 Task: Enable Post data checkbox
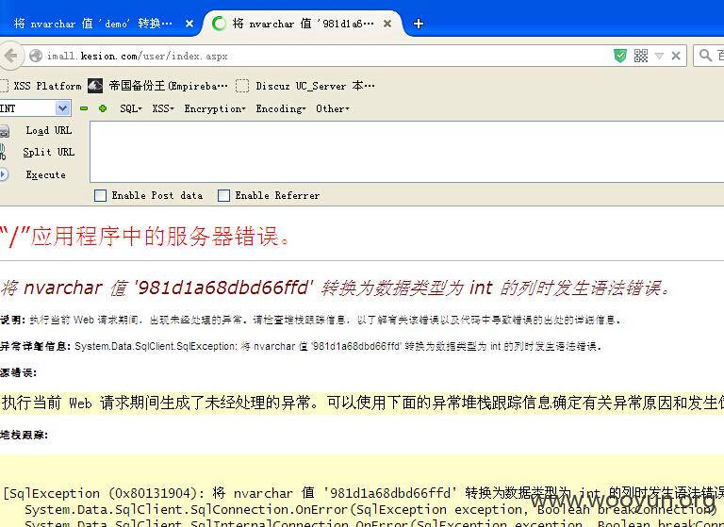[100, 195]
